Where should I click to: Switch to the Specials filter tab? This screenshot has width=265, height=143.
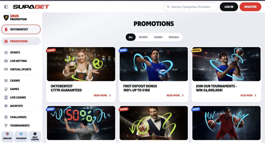[x=174, y=37]
